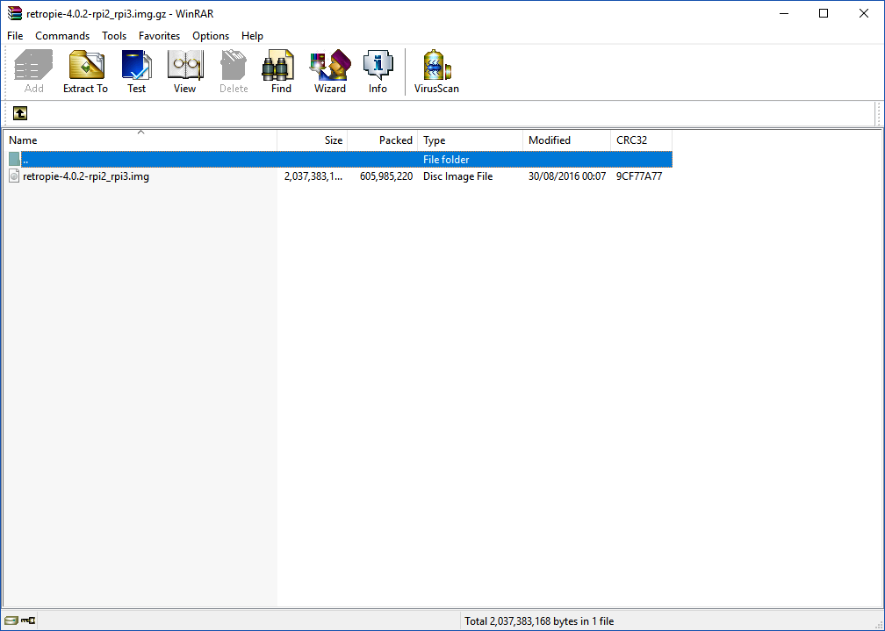Minimize the WinRAR window
885x631 pixels.
[784, 13]
